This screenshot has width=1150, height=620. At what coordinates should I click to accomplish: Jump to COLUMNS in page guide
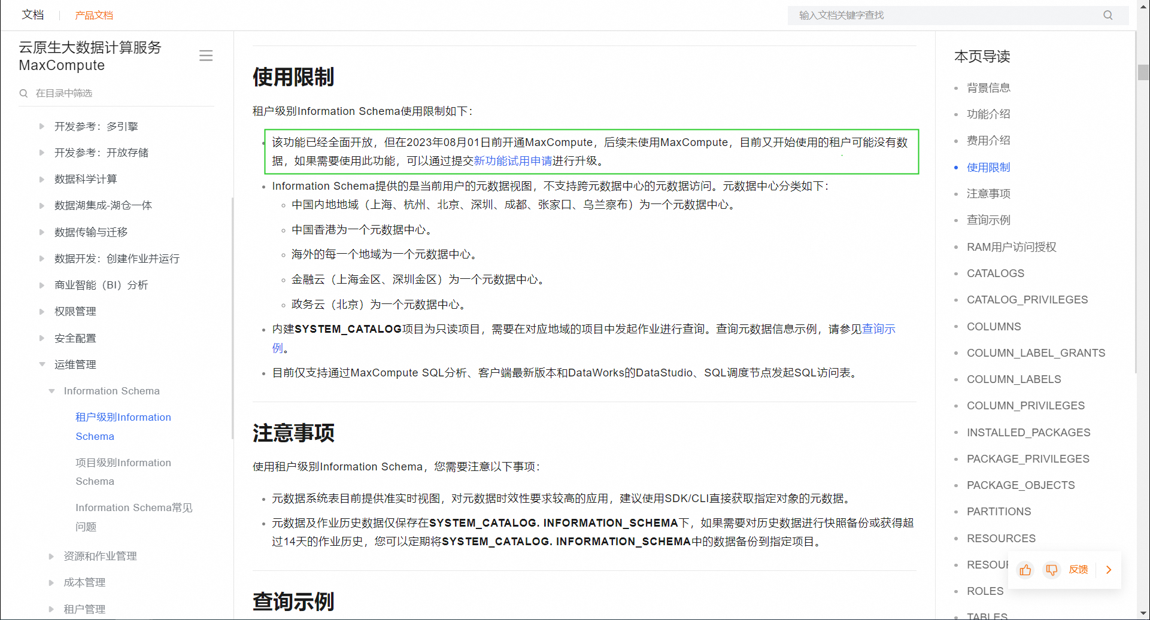tap(994, 326)
